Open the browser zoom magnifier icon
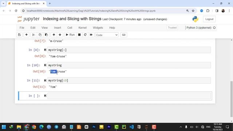233x131 pixels. (x=187, y=11)
